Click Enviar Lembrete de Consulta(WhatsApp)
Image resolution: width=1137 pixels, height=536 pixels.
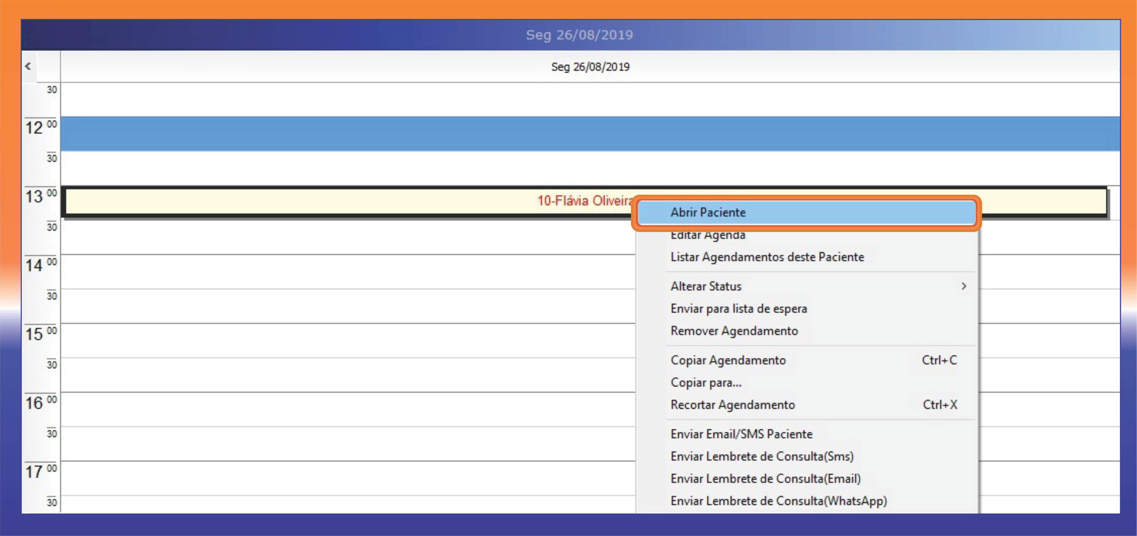(x=778, y=501)
